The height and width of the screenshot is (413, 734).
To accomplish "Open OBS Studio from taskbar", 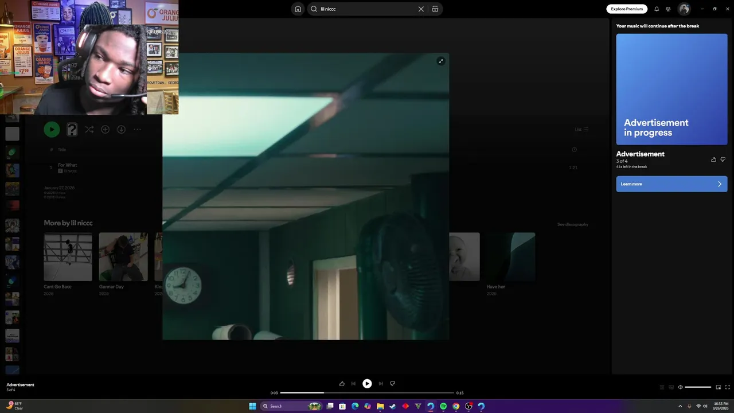I will point(468,406).
